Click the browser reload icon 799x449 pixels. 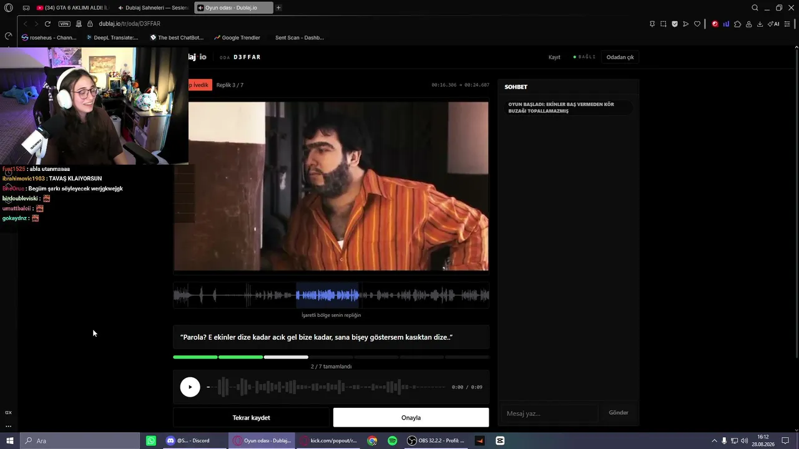click(47, 24)
